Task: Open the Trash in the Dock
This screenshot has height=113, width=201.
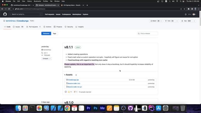Action: click(183, 108)
